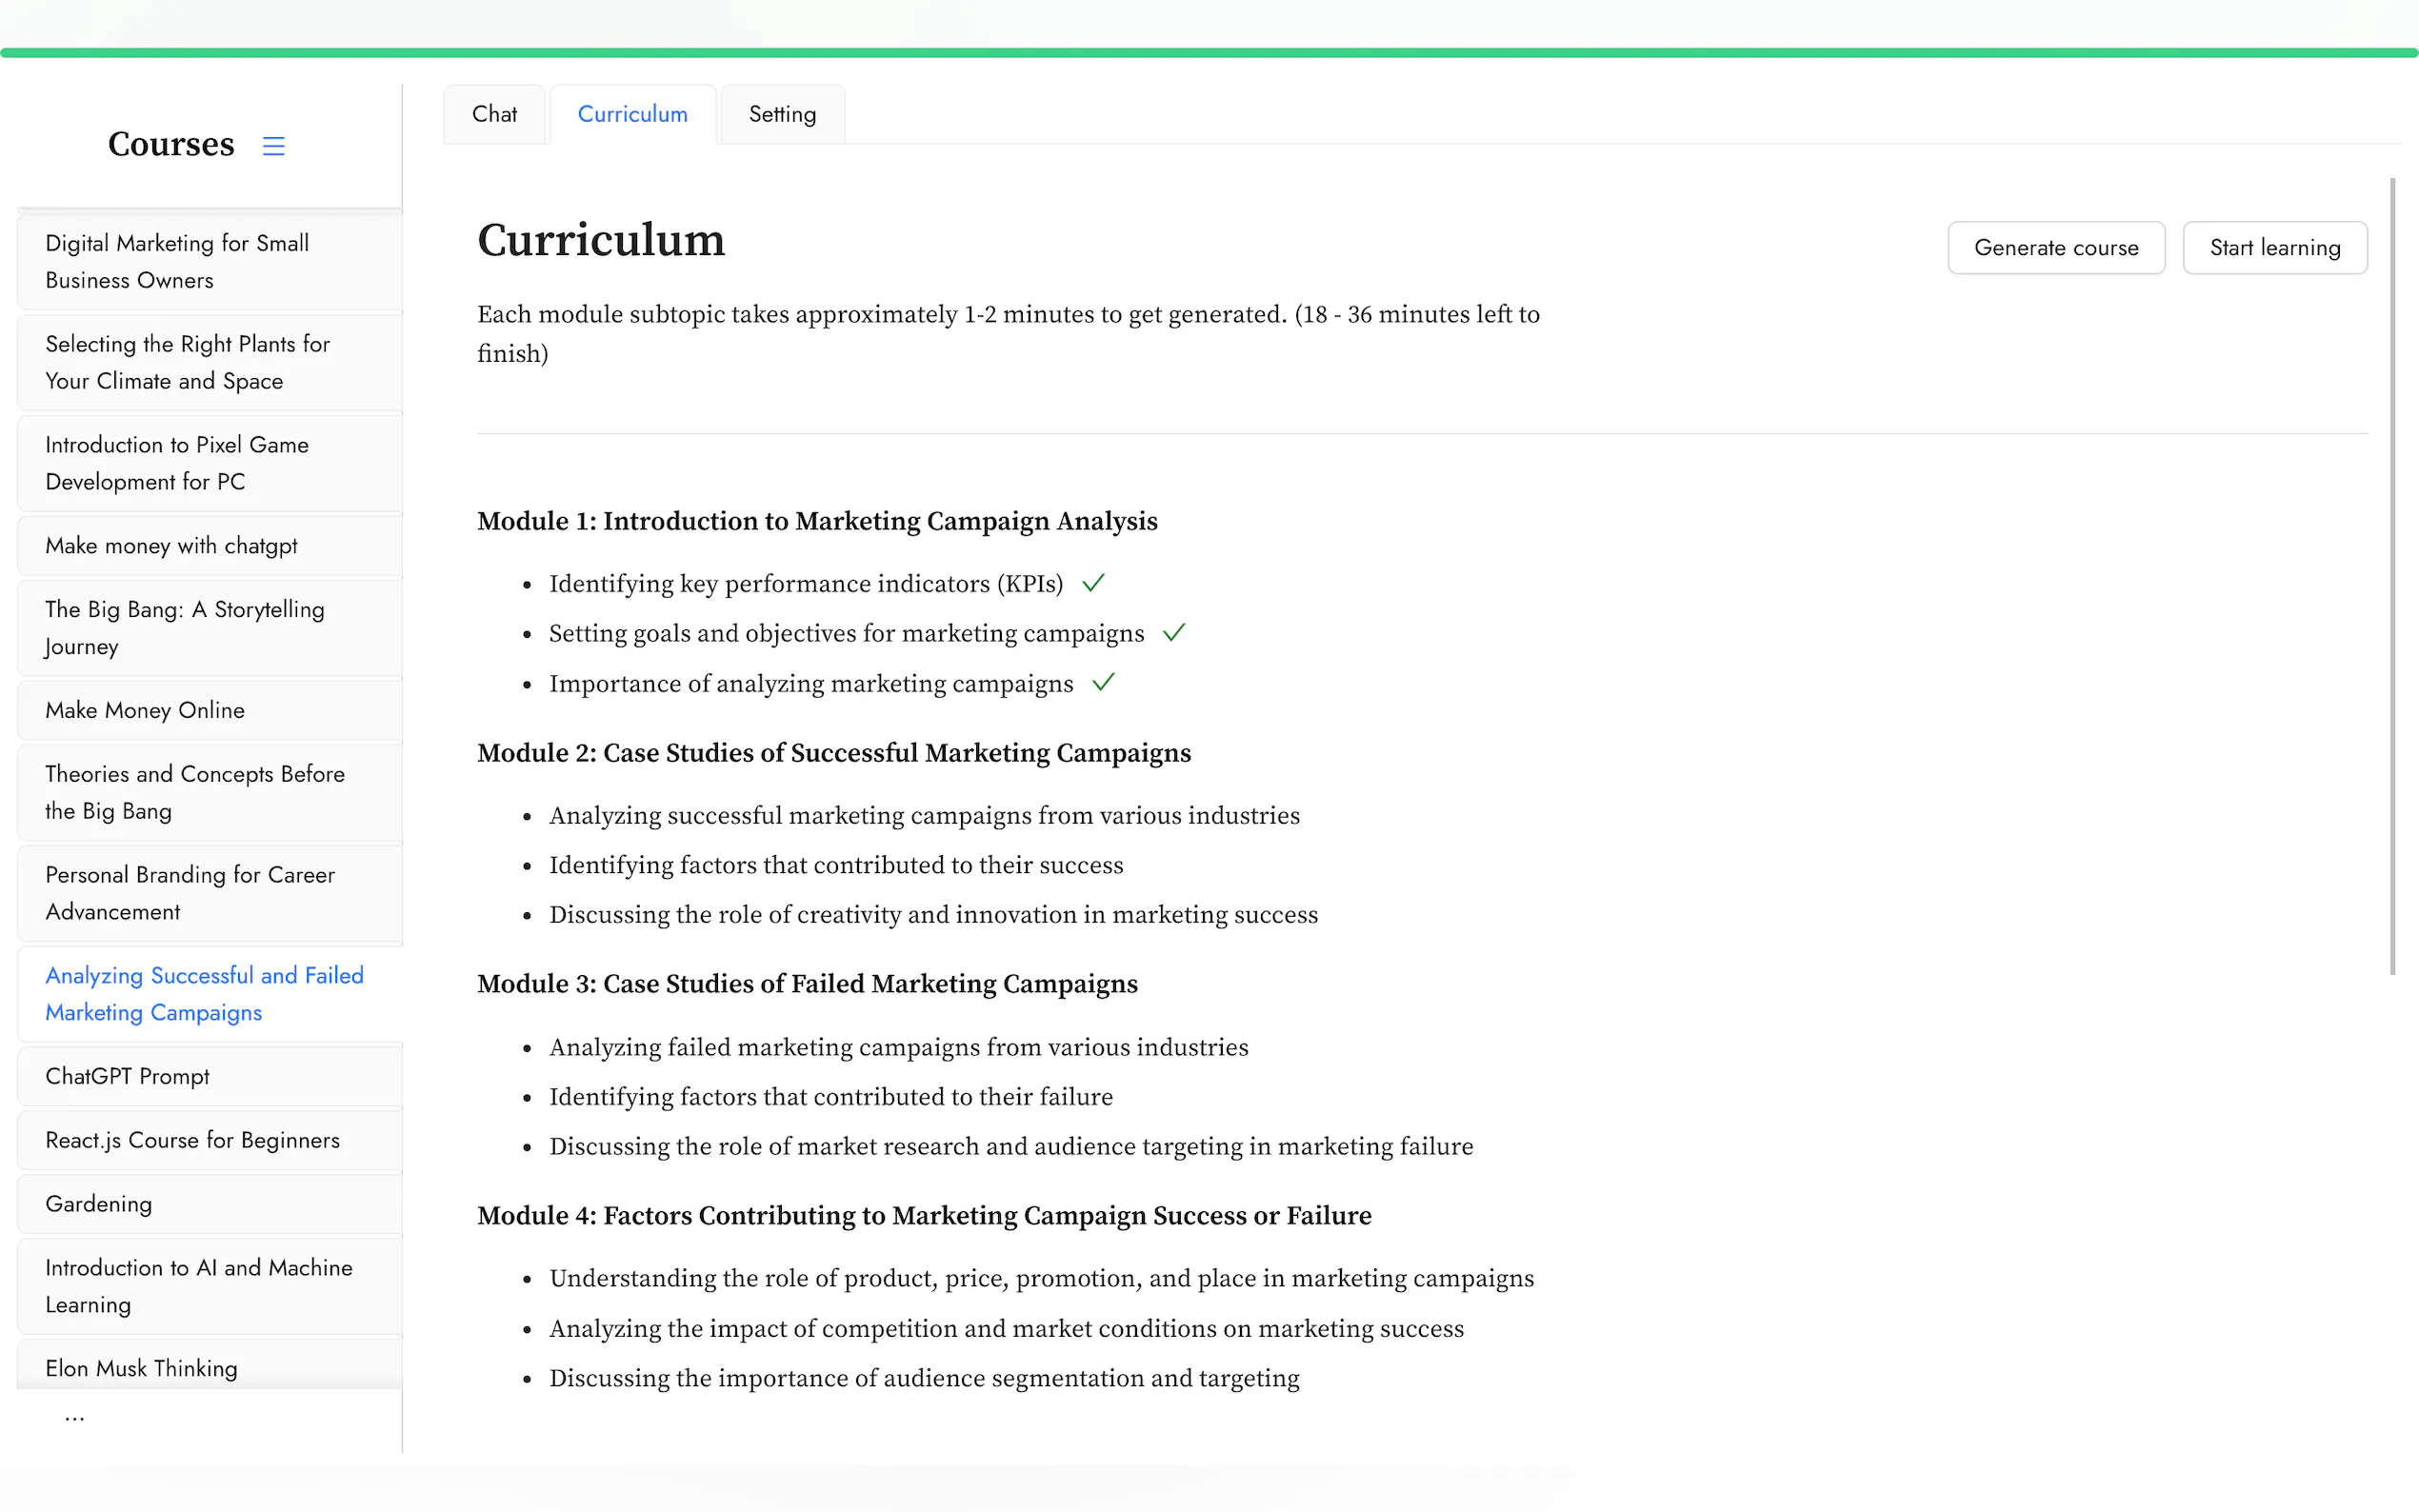Click checkmark beside Setting goals and objectives
2419x1512 pixels.
(1174, 633)
